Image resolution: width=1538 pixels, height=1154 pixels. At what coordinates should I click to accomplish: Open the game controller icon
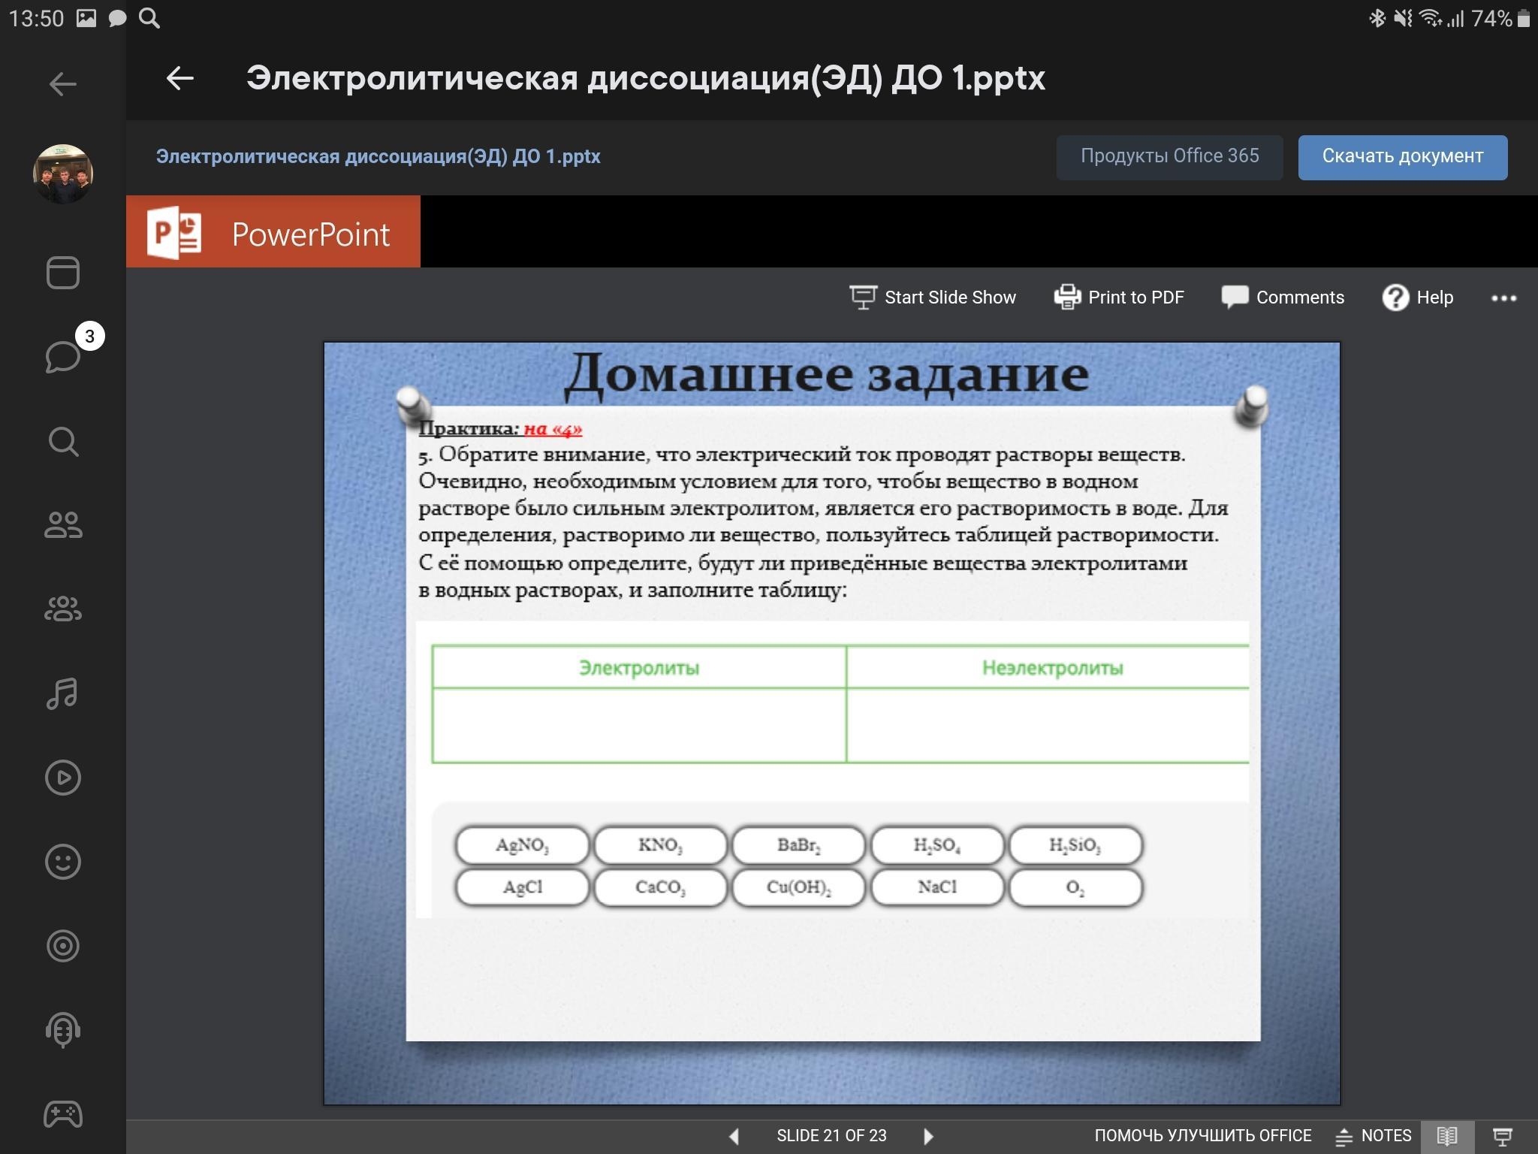point(63,1114)
